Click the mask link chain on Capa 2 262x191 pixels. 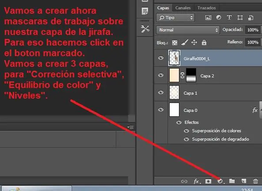point(182,75)
